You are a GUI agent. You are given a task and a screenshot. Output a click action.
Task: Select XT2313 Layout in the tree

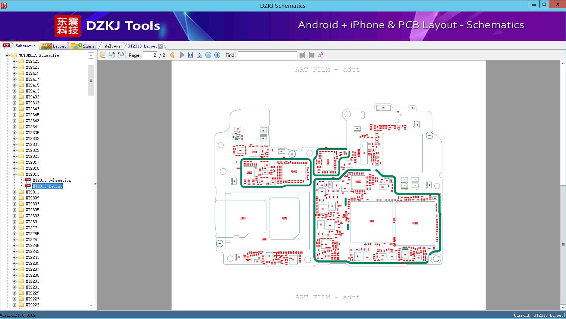click(48, 186)
